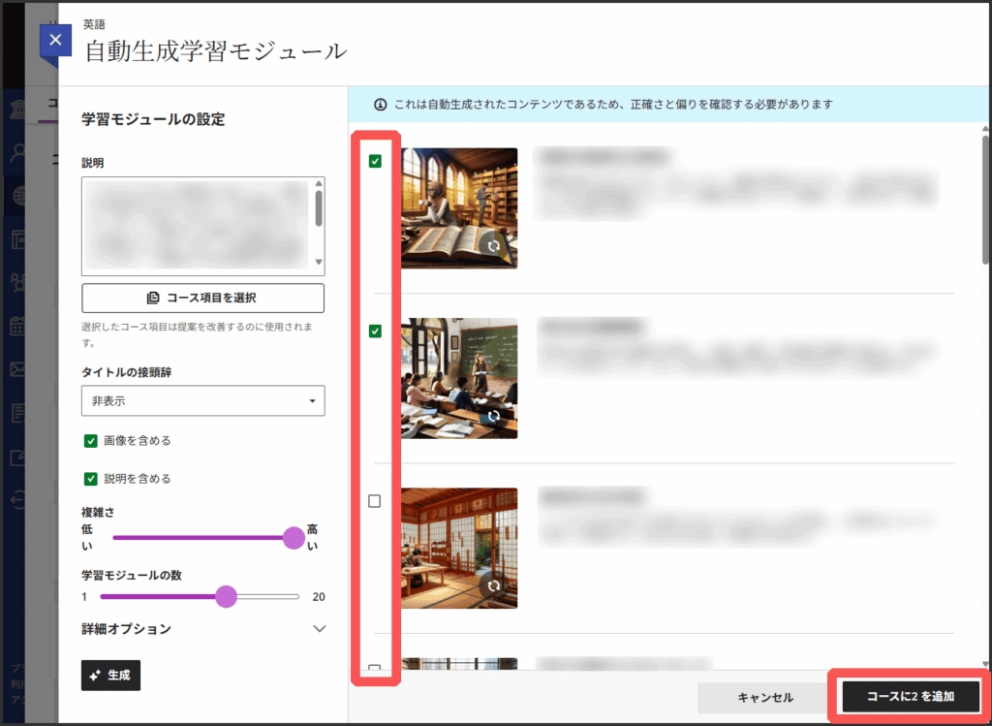Regenerate the classroom image for second module
This screenshot has width=992, height=726.
494,416
